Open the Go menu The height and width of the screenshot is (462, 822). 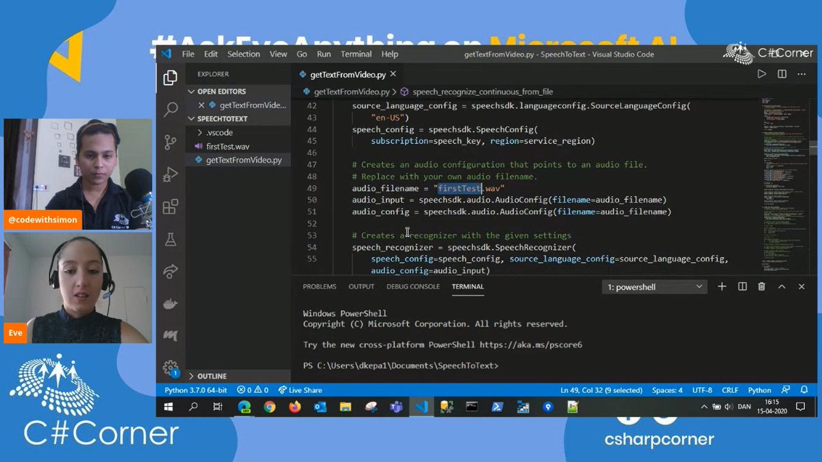click(x=302, y=54)
